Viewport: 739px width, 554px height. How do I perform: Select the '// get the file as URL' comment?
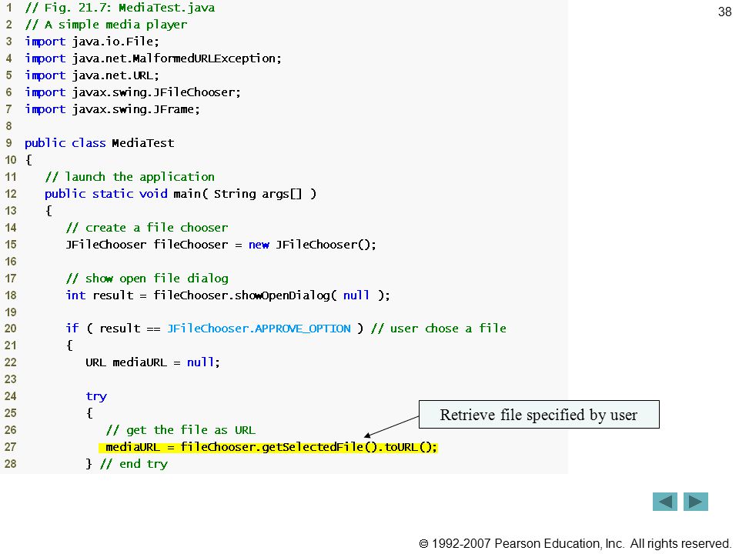(x=180, y=430)
